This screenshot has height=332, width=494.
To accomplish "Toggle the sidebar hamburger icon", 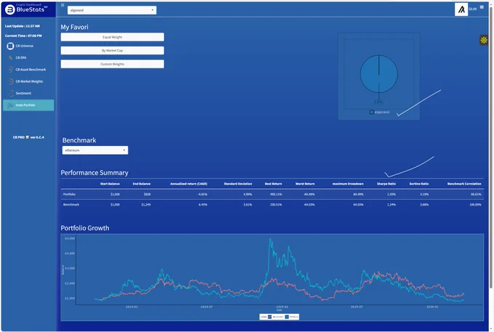I will click(62, 5).
